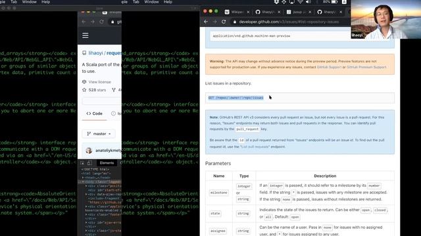Click the lihaoyi webcam video thumbnail

pyautogui.click(x=386, y=19)
